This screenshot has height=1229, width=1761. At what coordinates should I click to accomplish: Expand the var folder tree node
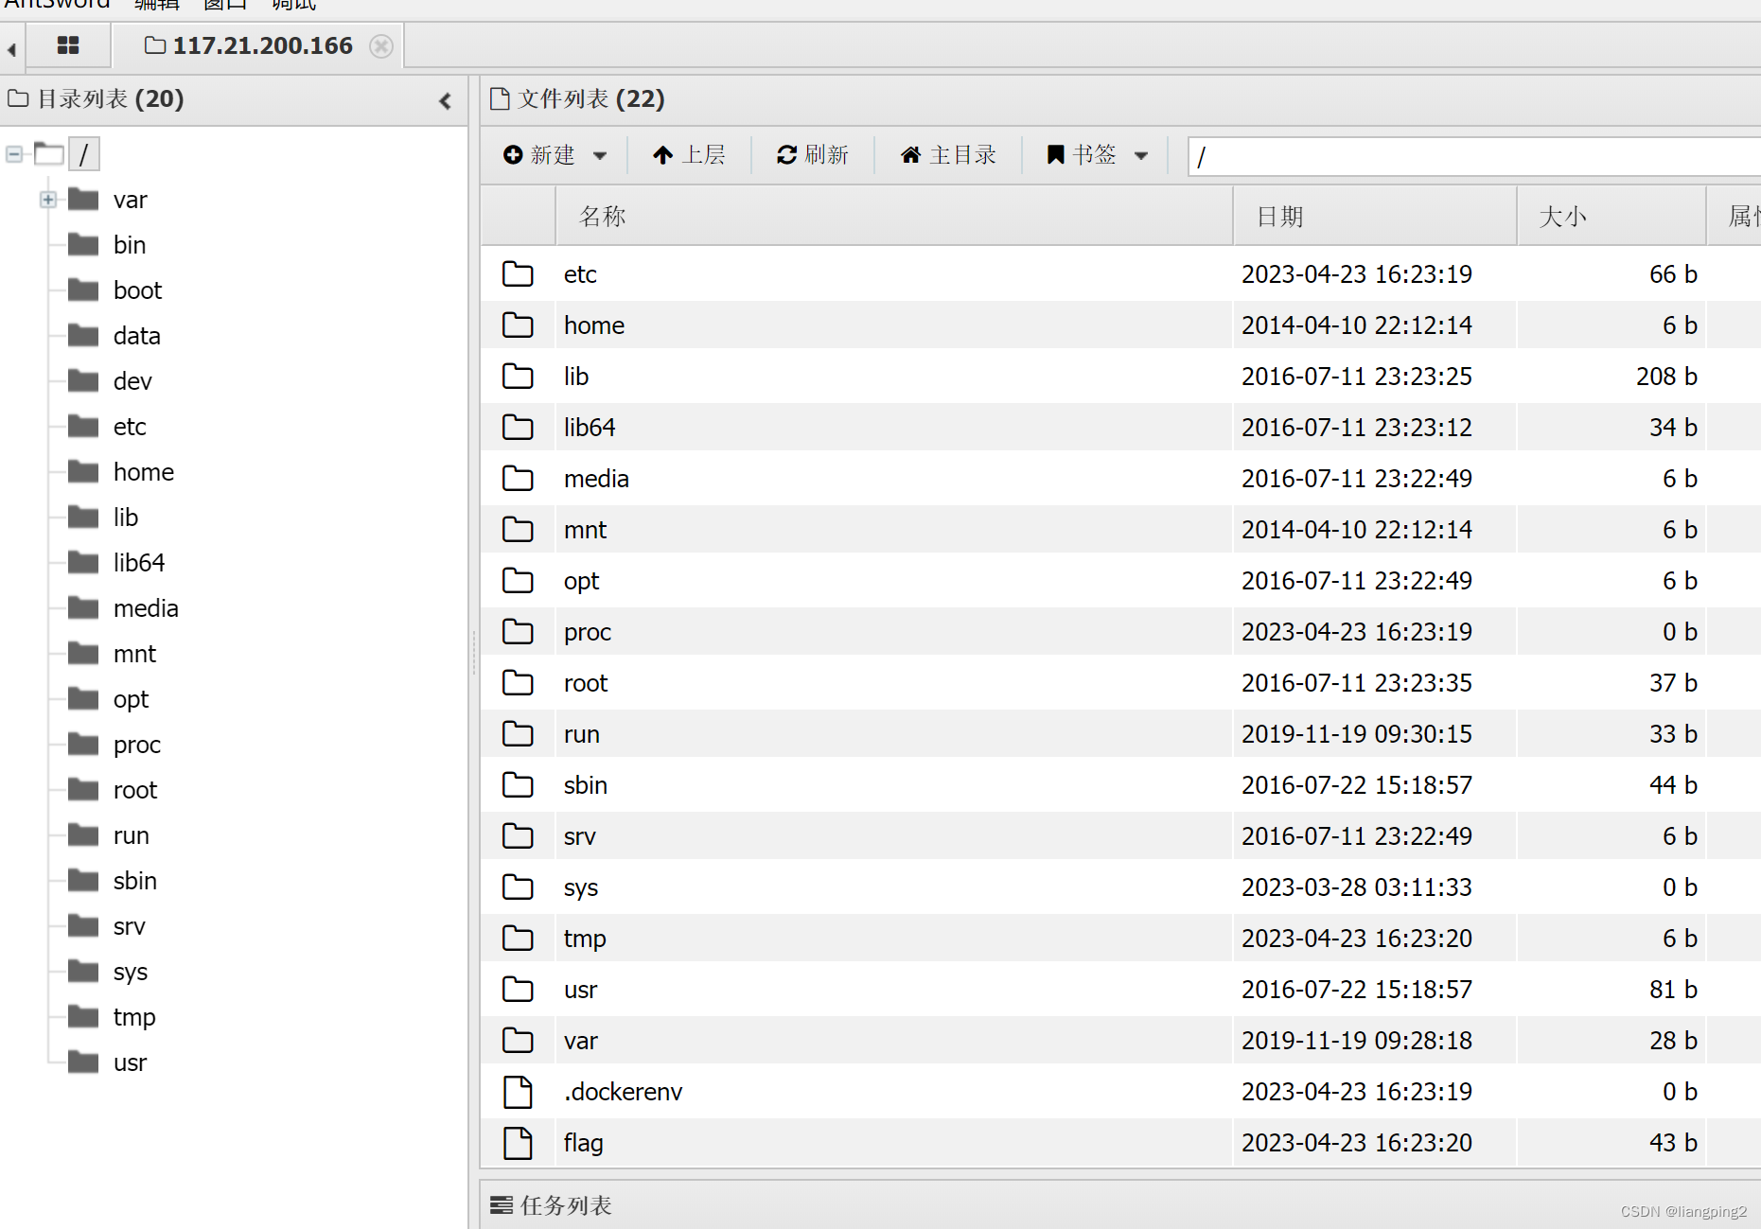[x=48, y=200]
